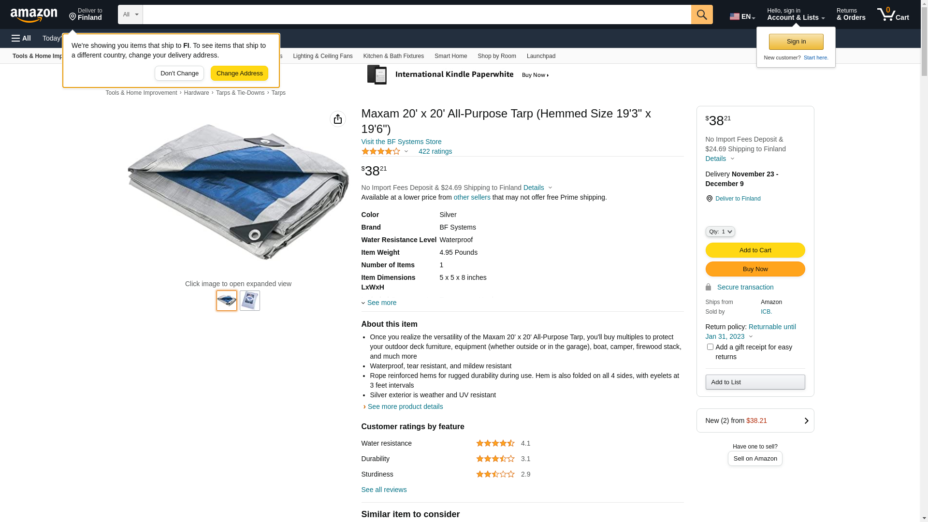Viewport: 928px width, 522px height.
Task: Click the share icon on product image
Action: (338, 119)
